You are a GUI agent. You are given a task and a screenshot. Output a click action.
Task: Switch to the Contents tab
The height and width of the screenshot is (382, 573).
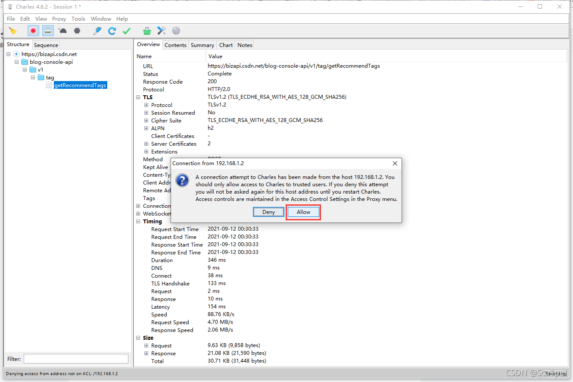175,45
